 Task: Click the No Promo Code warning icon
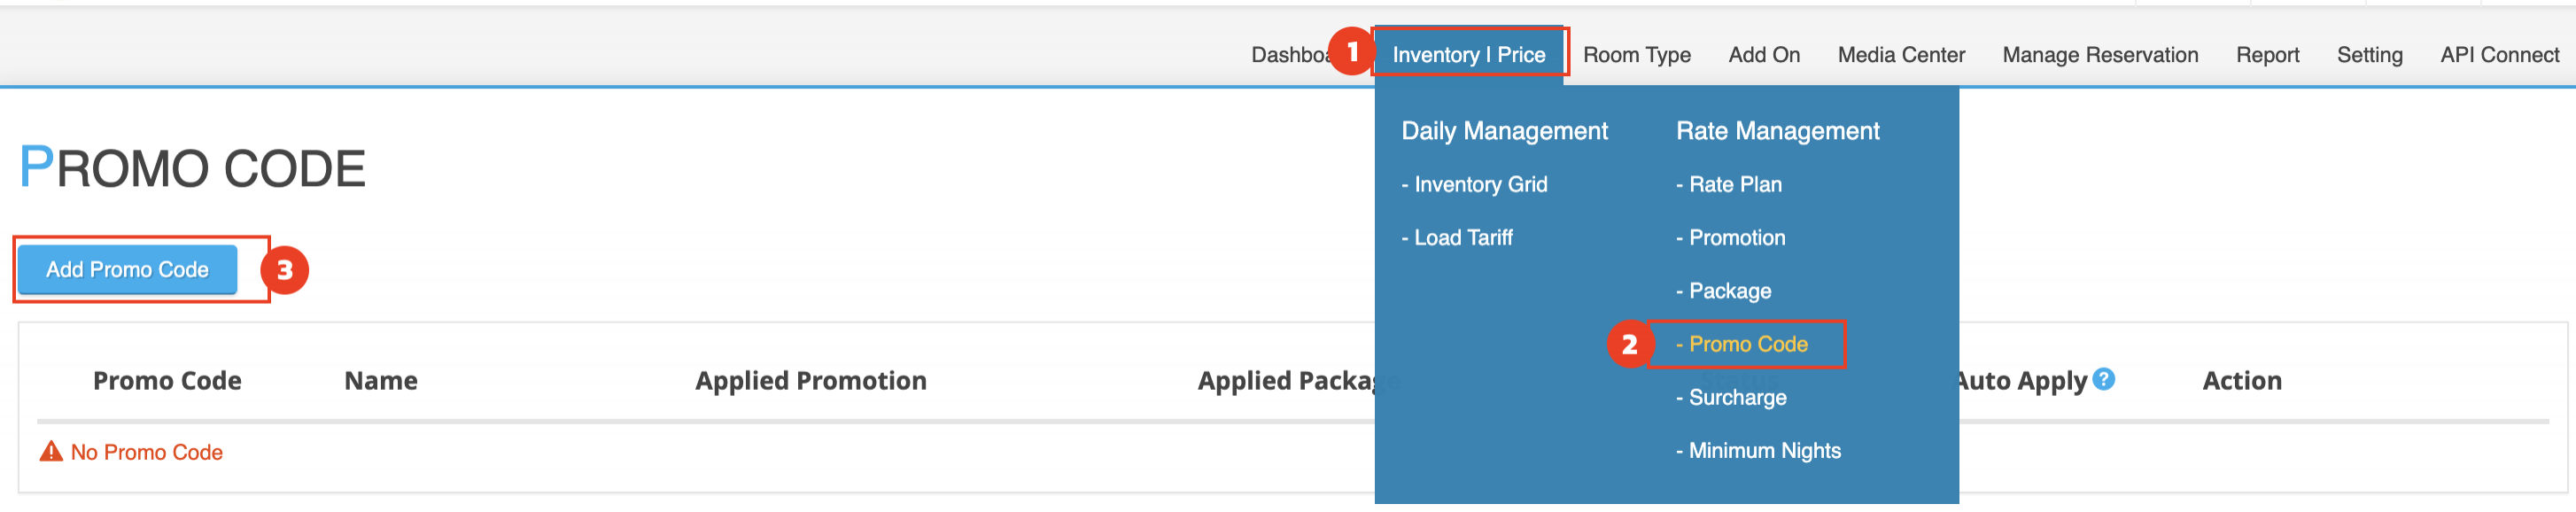(51, 452)
